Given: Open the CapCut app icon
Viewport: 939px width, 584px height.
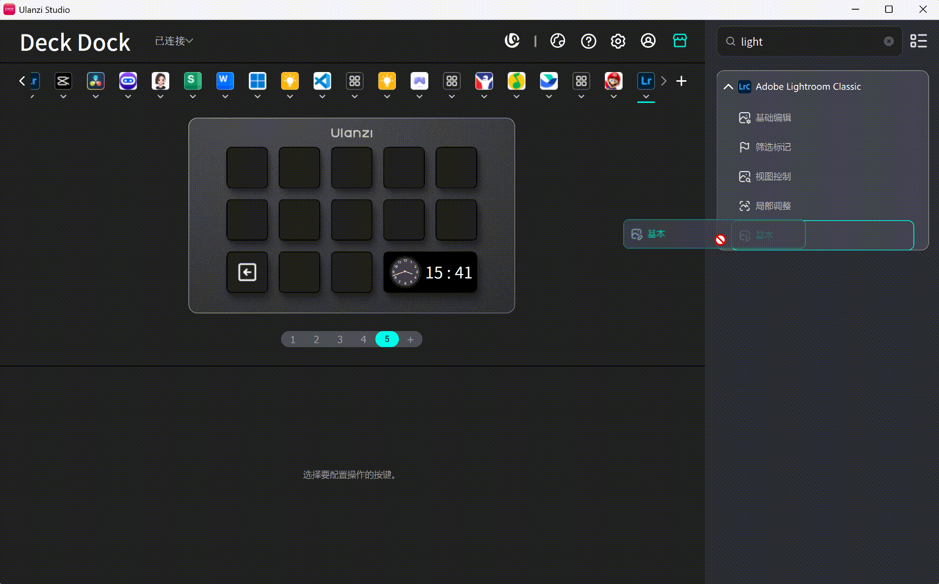Looking at the screenshot, I should coord(63,81).
